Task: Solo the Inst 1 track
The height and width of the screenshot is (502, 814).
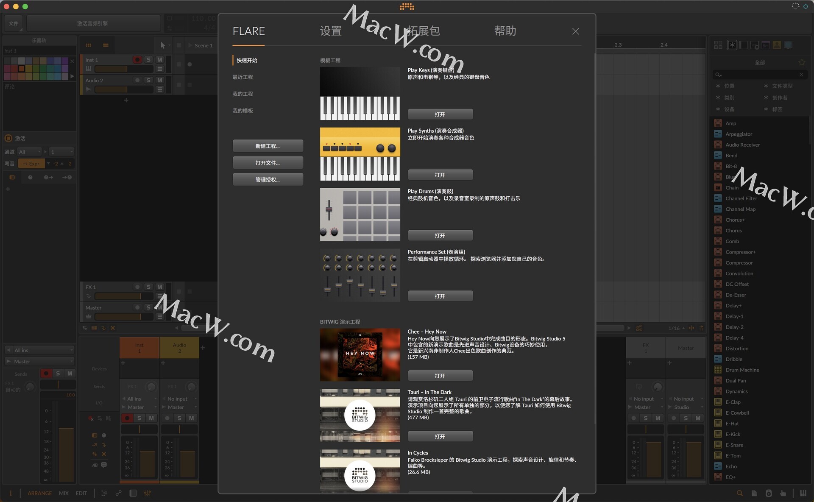Action: point(148,60)
